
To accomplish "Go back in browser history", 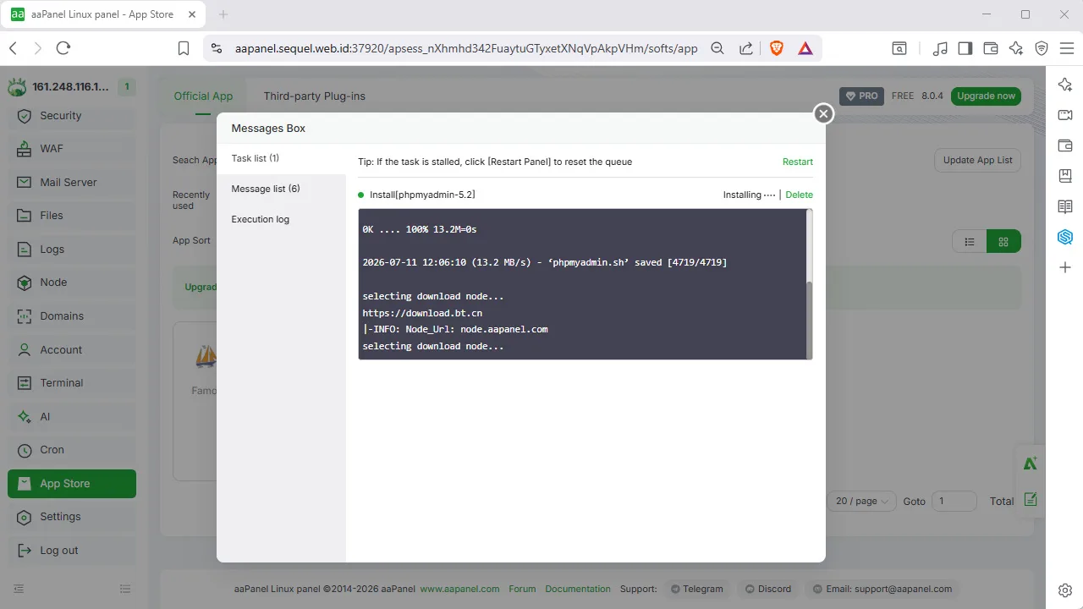I will click(13, 48).
